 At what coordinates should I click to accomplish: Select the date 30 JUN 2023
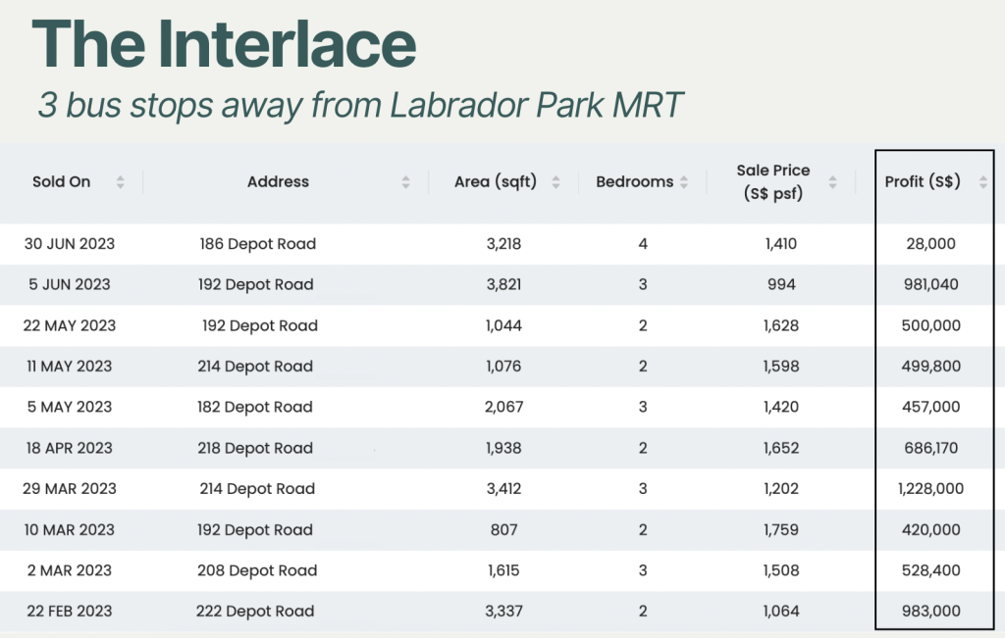(x=70, y=244)
